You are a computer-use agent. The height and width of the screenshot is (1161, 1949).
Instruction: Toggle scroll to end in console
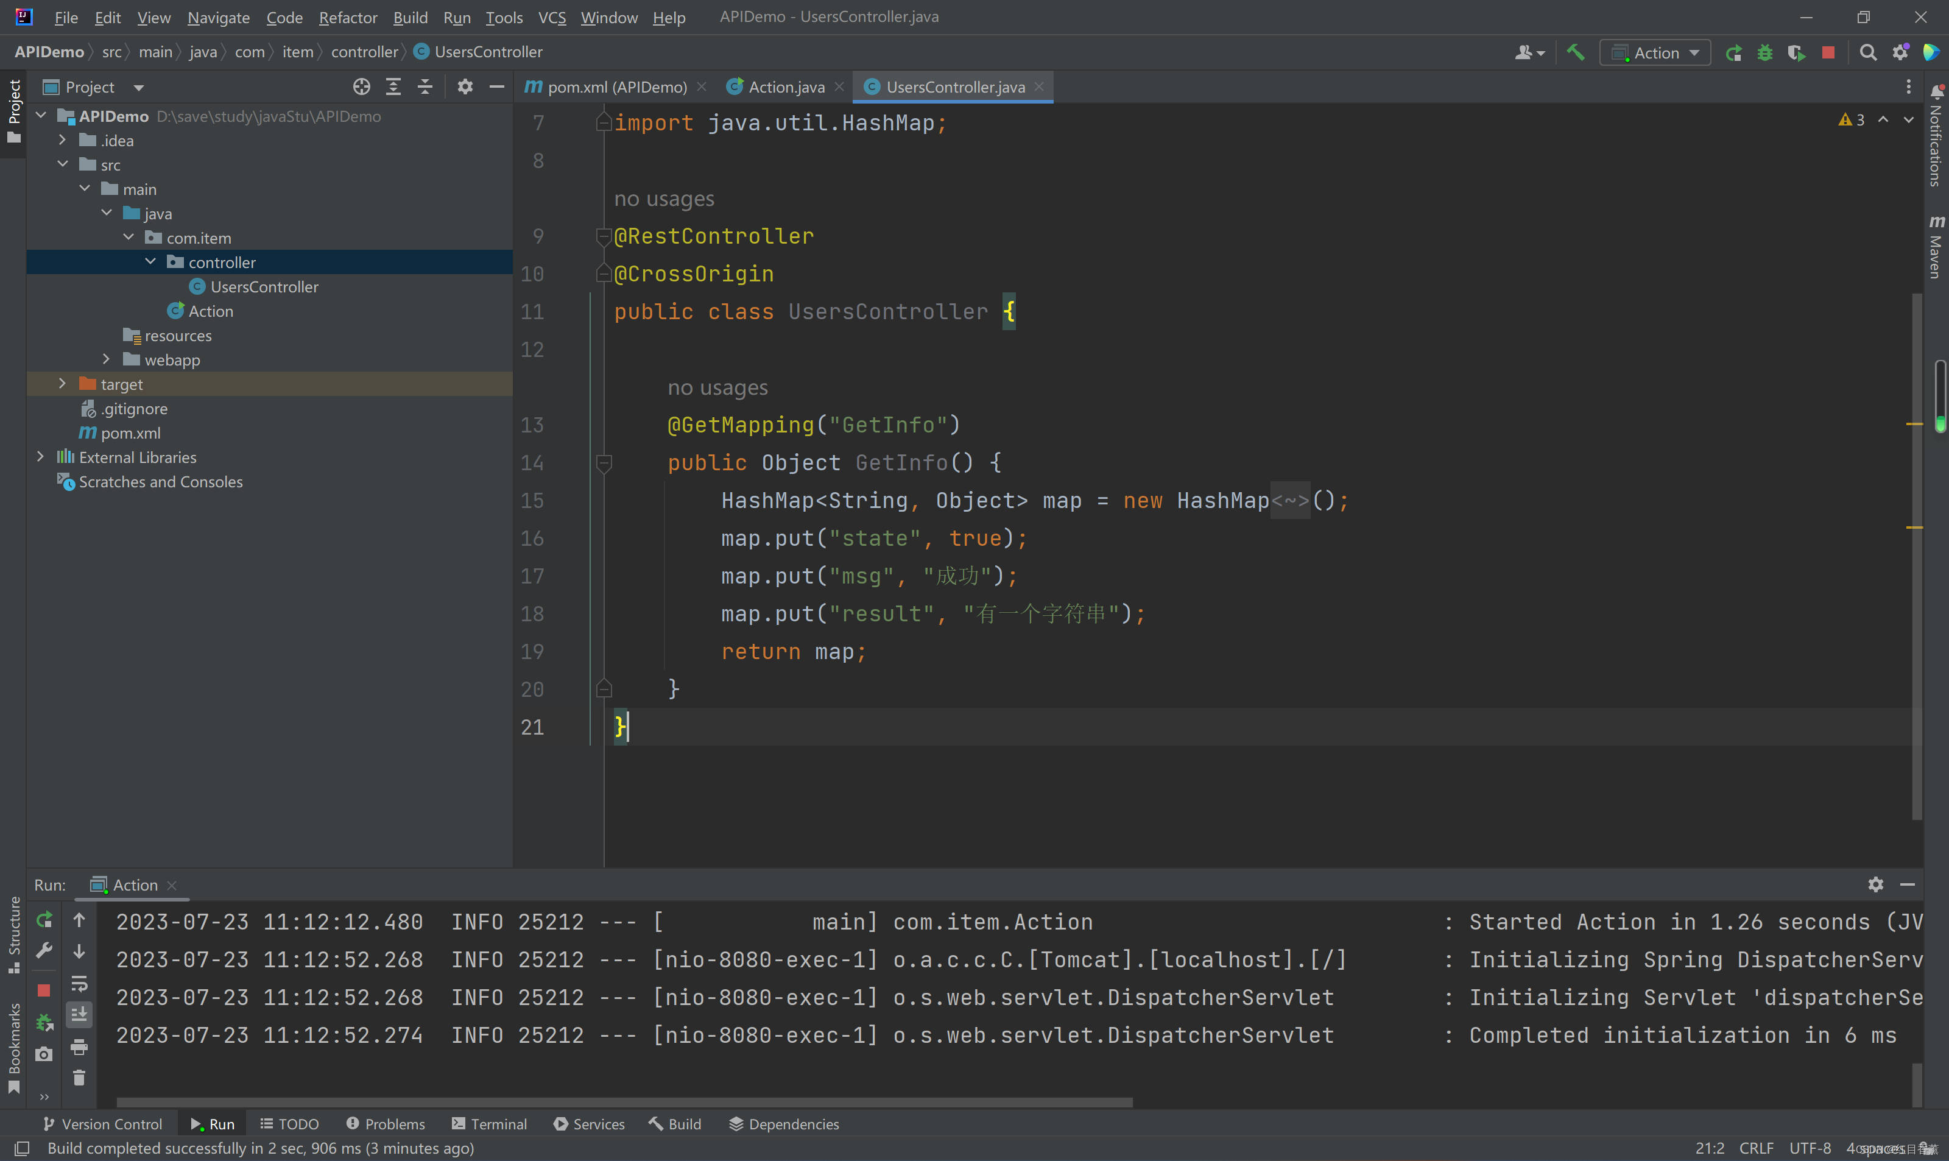(x=79, y=1015)
